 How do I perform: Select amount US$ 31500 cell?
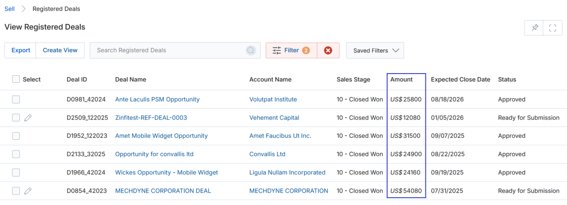[x=406, y=136]
